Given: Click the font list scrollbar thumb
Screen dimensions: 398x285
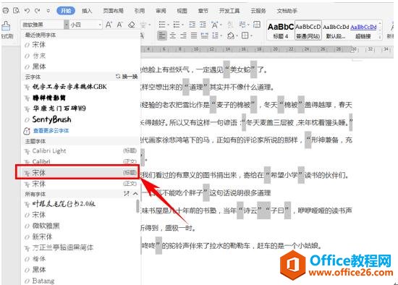Looking at the screenshot, I should pos(137,206).
